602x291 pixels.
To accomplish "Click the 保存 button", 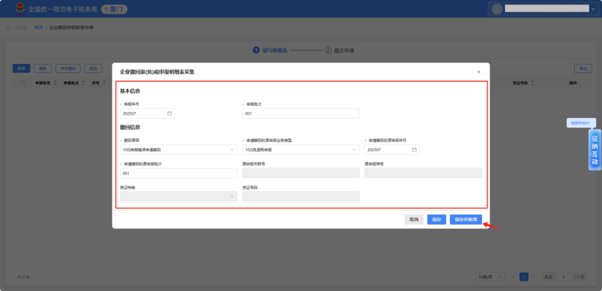I will point(436,220).
